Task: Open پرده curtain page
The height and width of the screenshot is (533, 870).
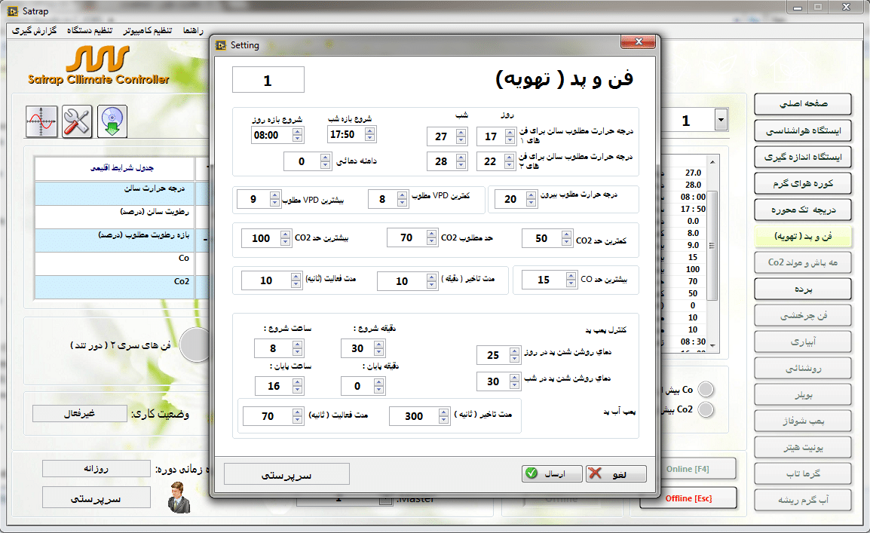Action: click(x=803, y=289)
